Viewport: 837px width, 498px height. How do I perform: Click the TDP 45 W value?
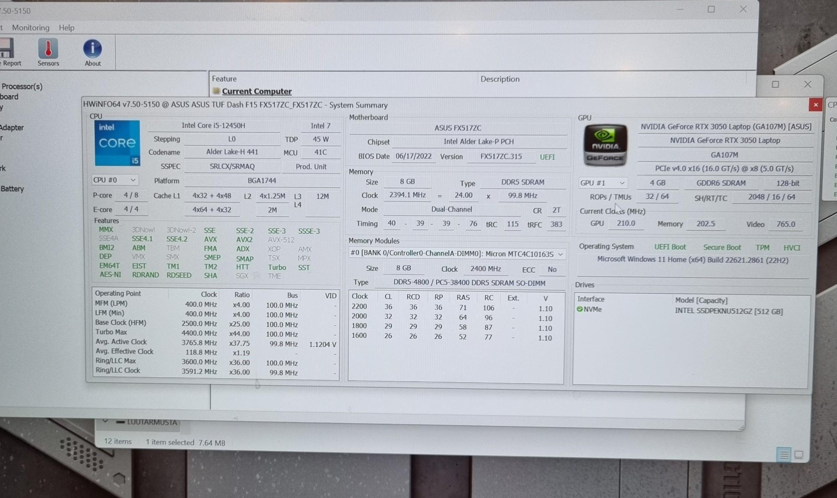coord(321,139)
